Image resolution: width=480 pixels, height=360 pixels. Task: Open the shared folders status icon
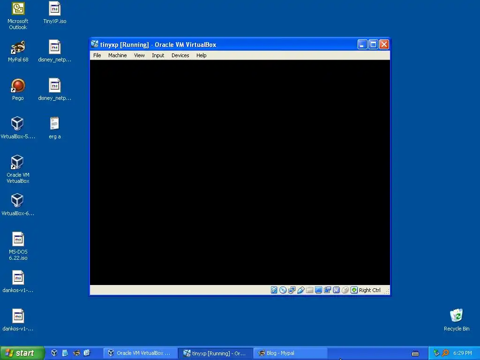[x=309, y=290]
